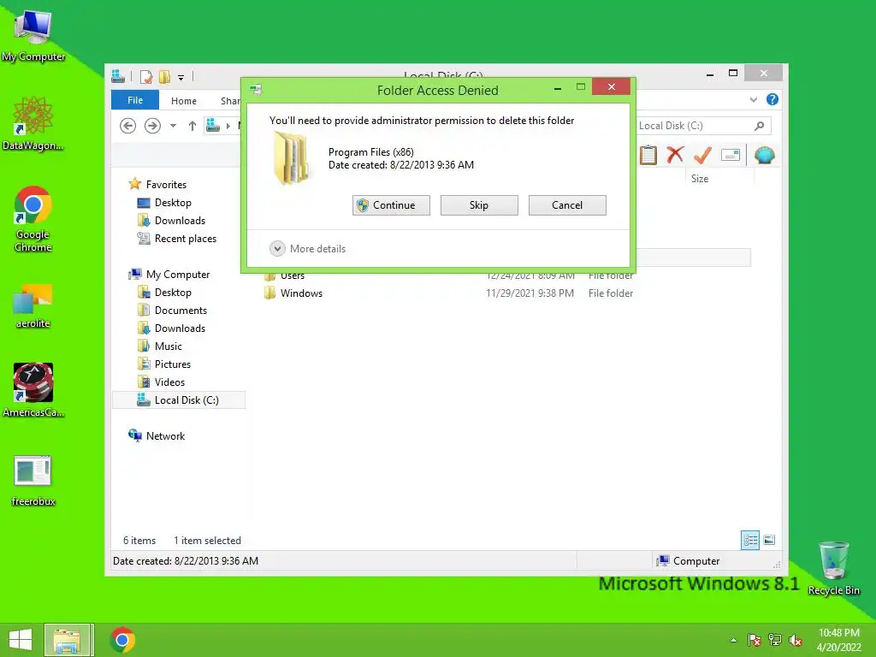Click the orange checkmark toolbar icon
Viewport: 876px width, 657px height.
click(x=702, y=155)
